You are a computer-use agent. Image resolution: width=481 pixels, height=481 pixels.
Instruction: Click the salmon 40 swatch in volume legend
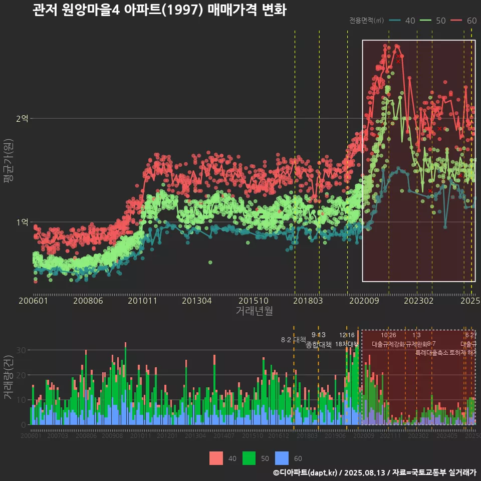(216, 458)
